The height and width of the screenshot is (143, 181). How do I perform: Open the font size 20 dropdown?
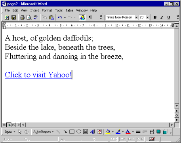[148, 17]
